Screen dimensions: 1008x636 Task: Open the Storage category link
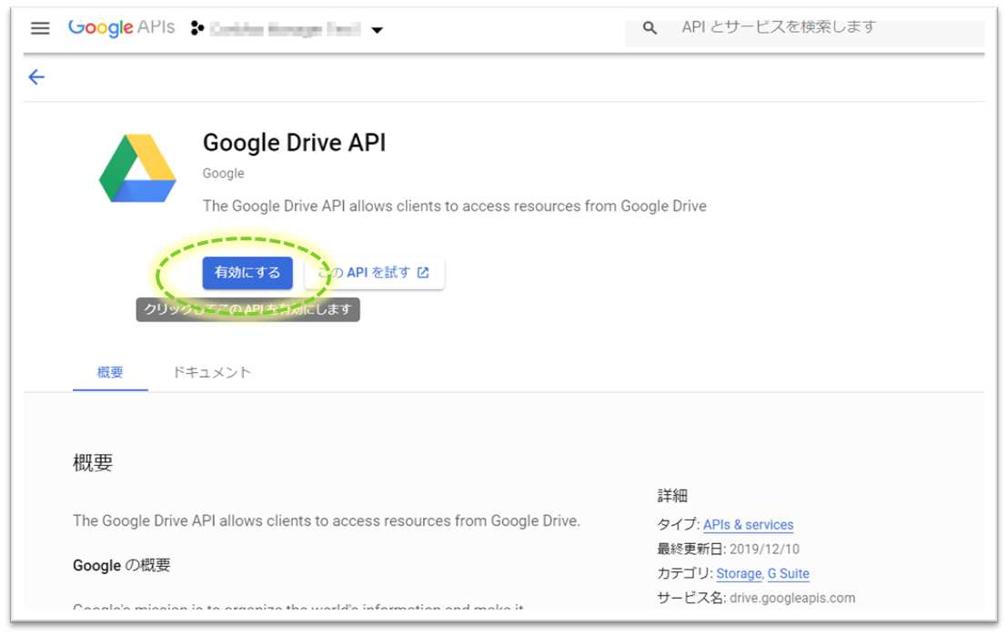[738, 574]
